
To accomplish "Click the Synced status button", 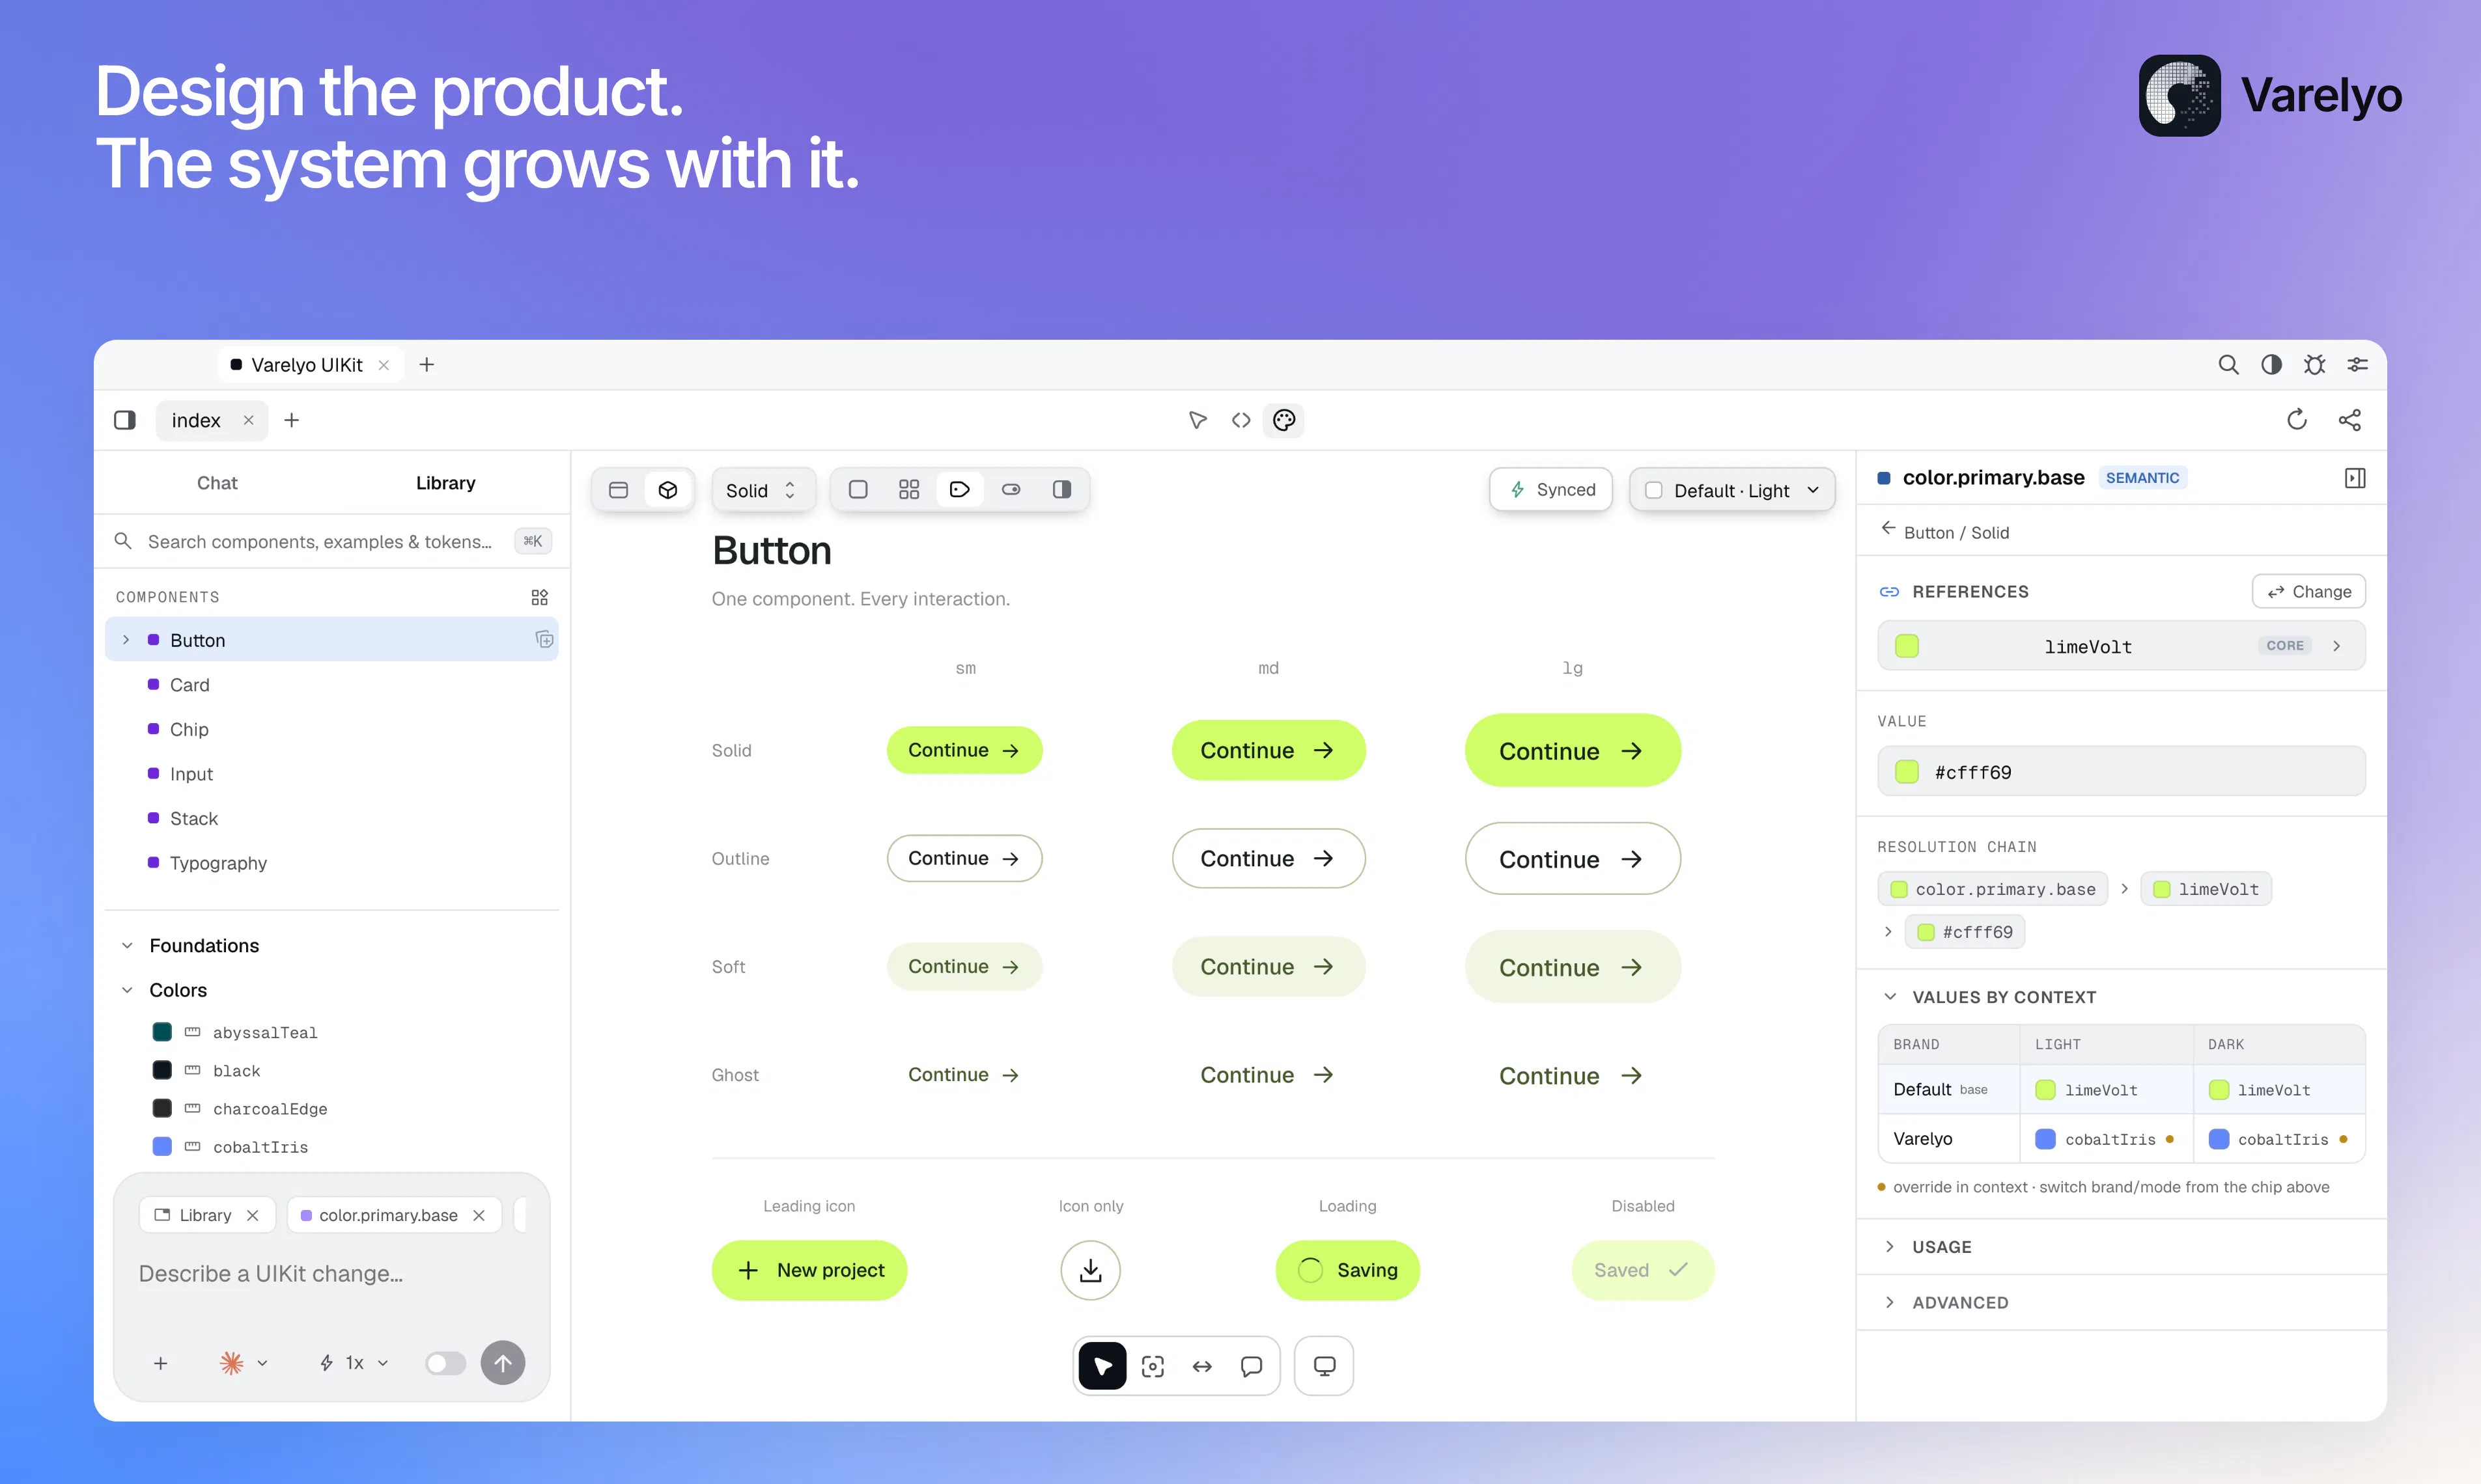I will pos(1550,490).
